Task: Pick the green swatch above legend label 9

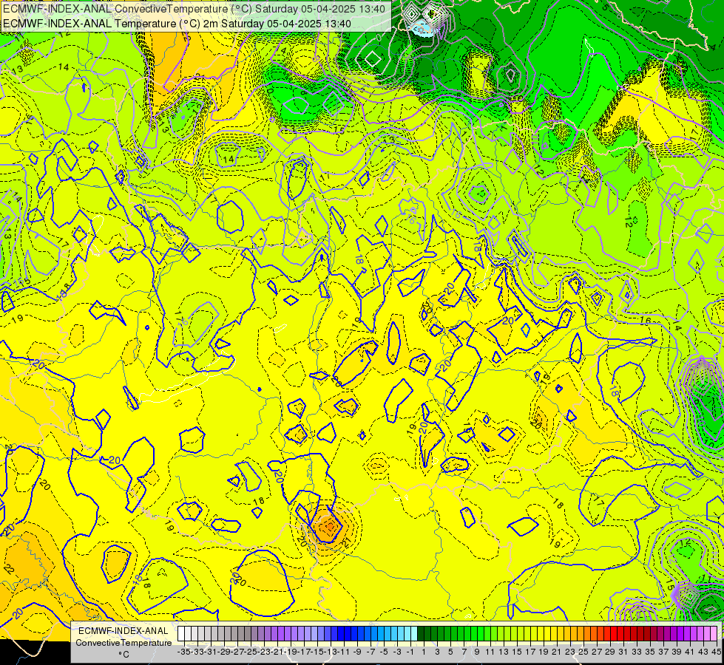Action: [x=474, y=634]
